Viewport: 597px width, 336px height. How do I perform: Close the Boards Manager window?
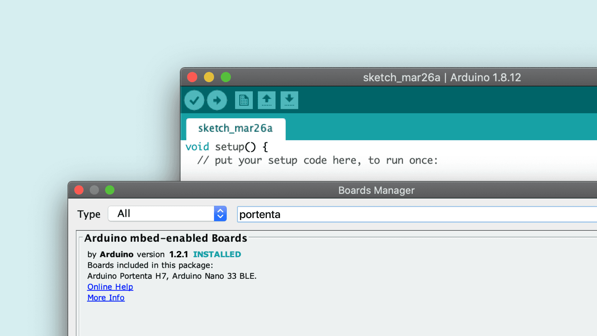tap(79, 190)
